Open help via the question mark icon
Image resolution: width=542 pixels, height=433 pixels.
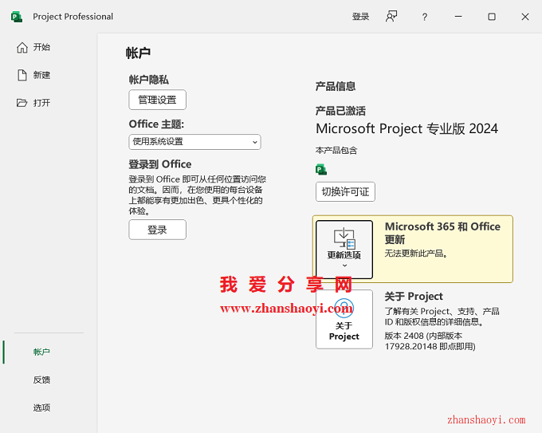[x=425, y=17]
